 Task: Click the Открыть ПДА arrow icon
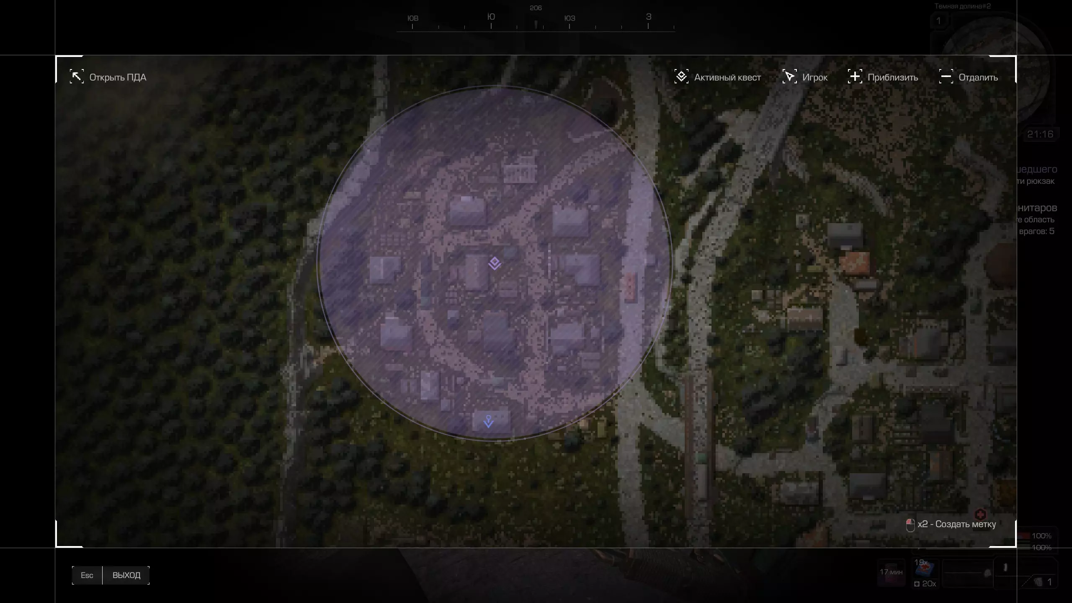tap(77, 77)
